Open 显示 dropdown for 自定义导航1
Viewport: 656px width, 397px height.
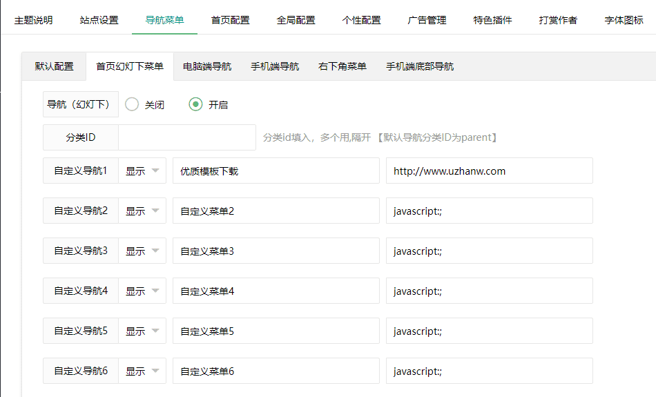142,171
